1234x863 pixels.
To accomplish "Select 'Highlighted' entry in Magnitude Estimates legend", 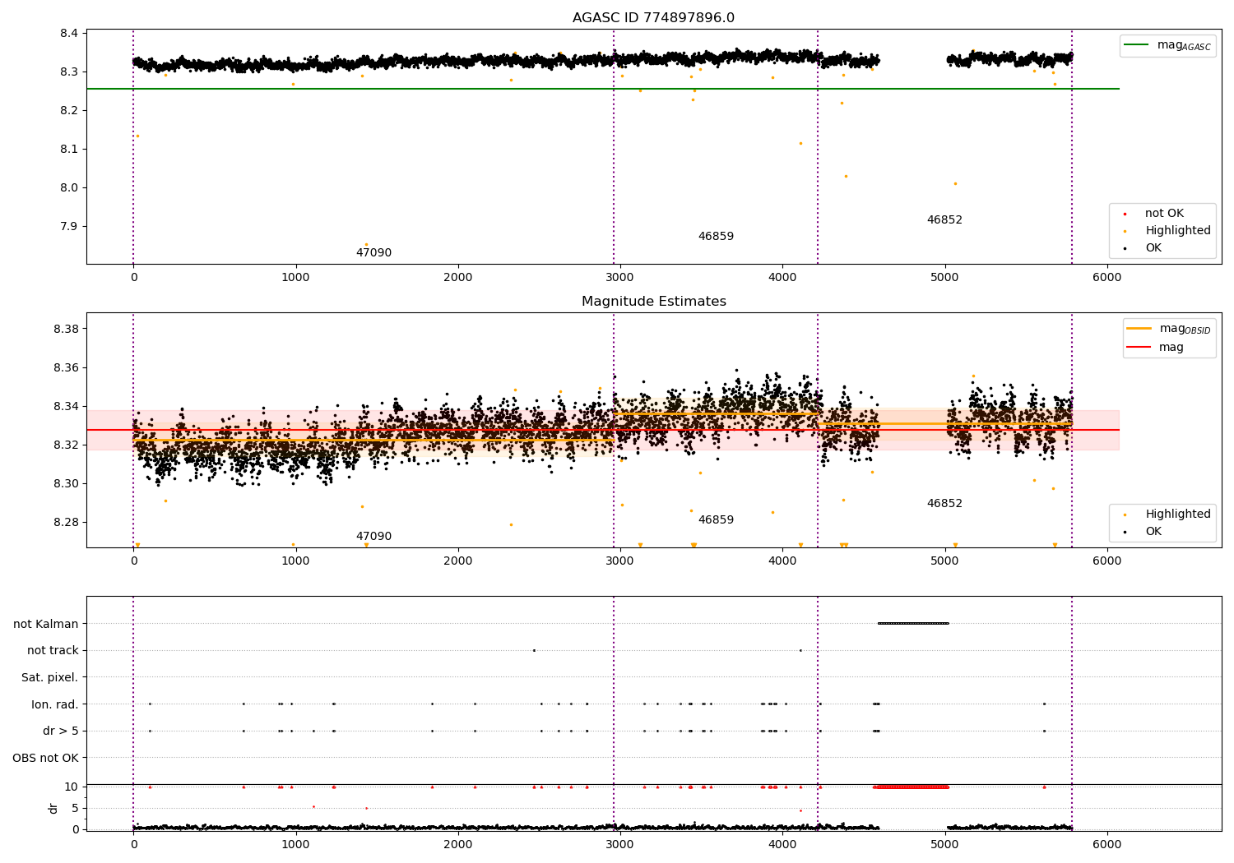I will point(1178,515).
